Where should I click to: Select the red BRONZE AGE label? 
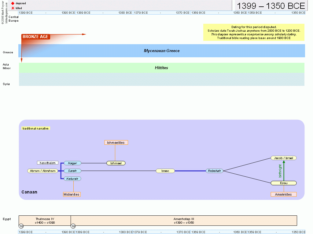click(35, 37)
